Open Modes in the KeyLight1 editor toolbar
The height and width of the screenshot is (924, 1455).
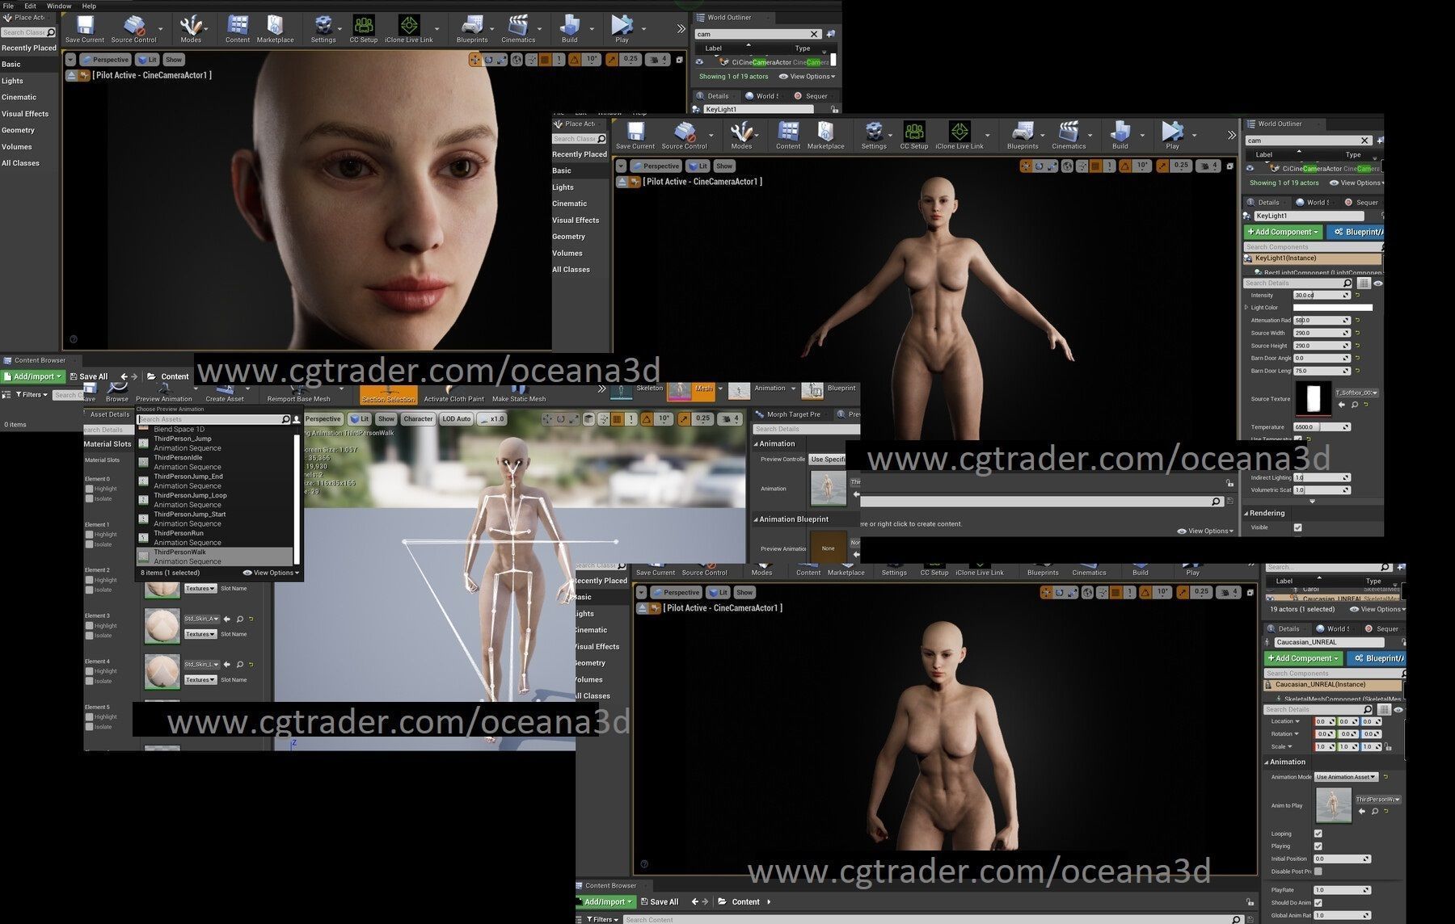(741, 136)
